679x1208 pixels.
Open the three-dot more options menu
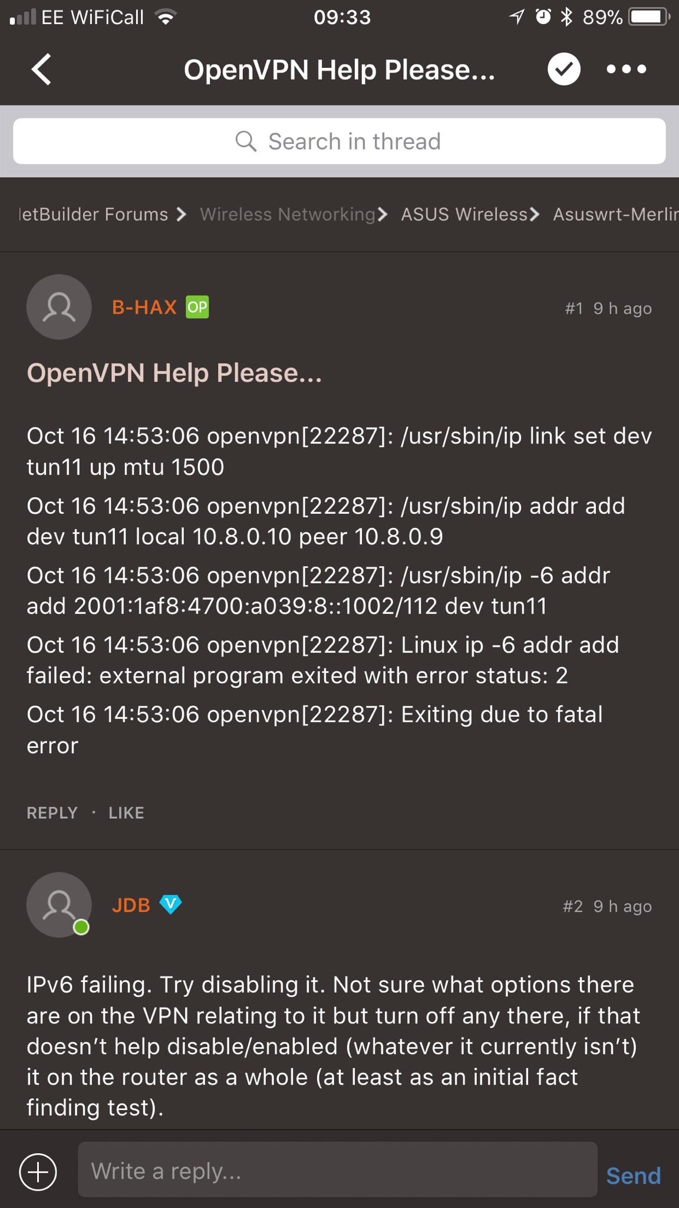(626, 70)
